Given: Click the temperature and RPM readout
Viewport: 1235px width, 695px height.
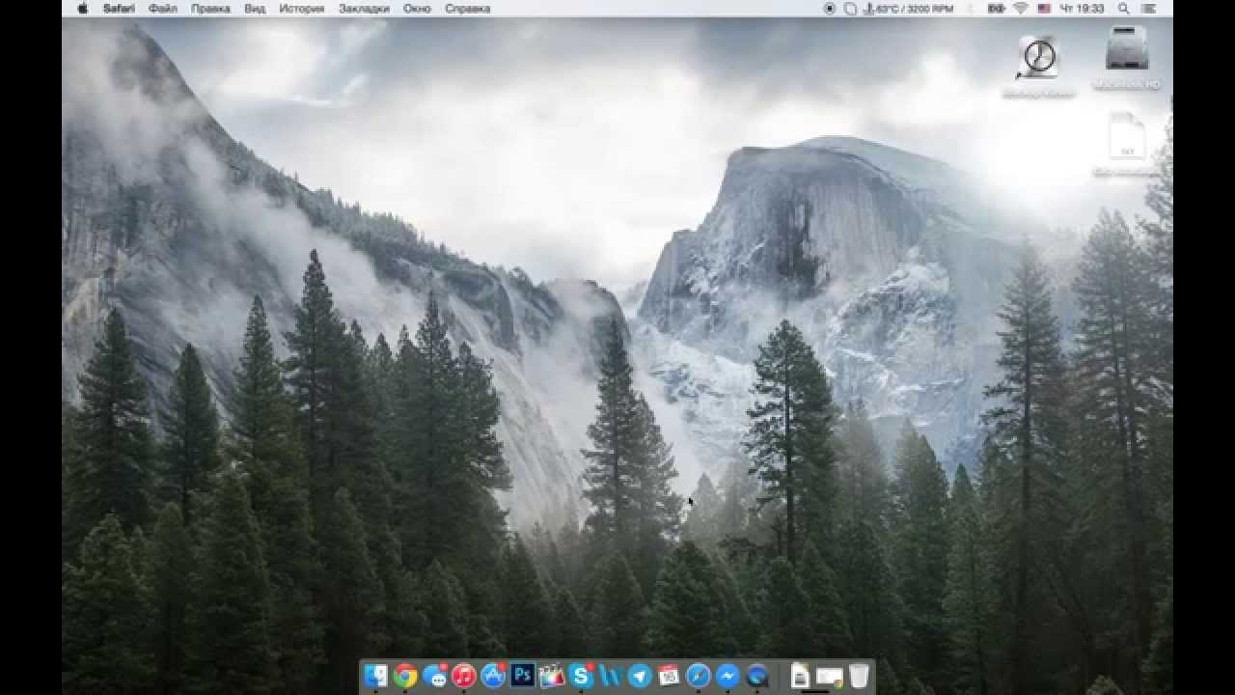Looking at the screenshot, I should pos(908,8).
